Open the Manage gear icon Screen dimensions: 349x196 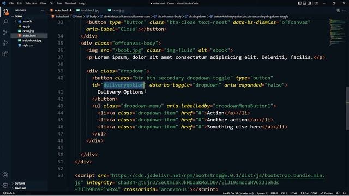pyautogui.click(x=5, y=185)
